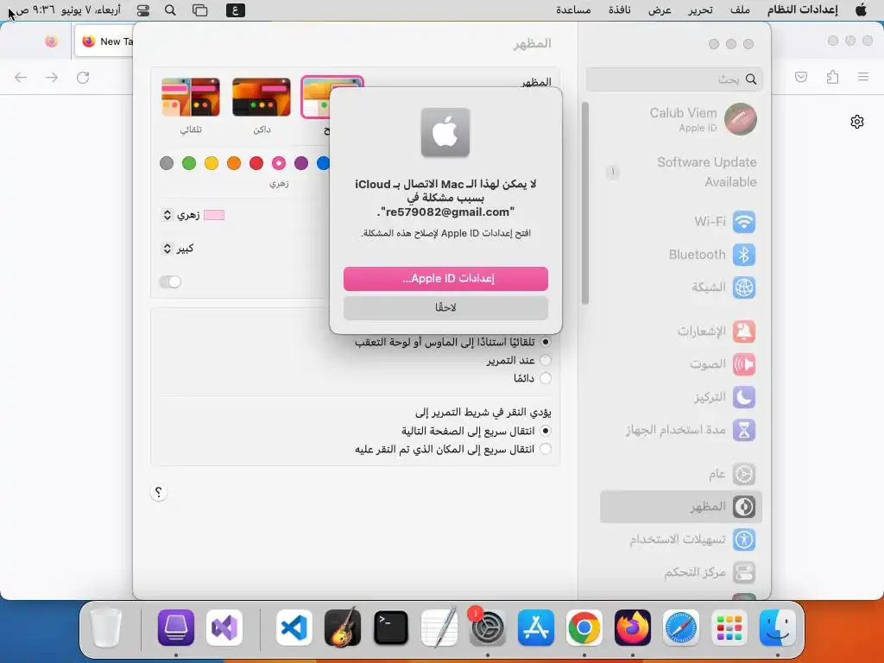Click the help question mark button
The height and width of the screenshot is (663, 884).
coord(159,492)
